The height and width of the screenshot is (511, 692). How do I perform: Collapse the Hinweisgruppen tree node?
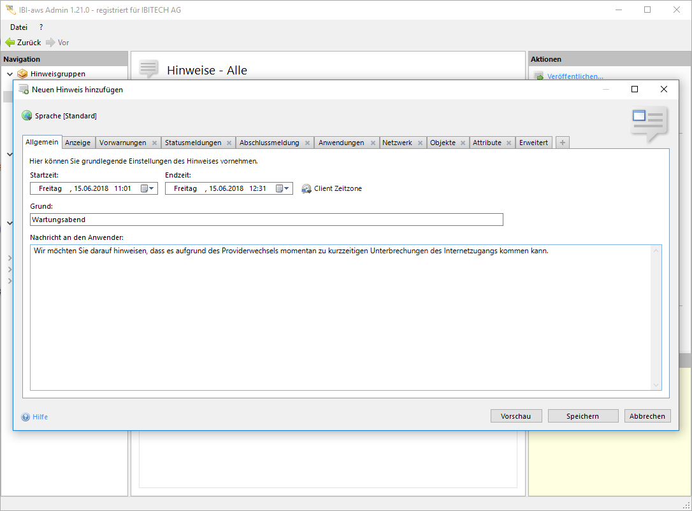[10, 74]
